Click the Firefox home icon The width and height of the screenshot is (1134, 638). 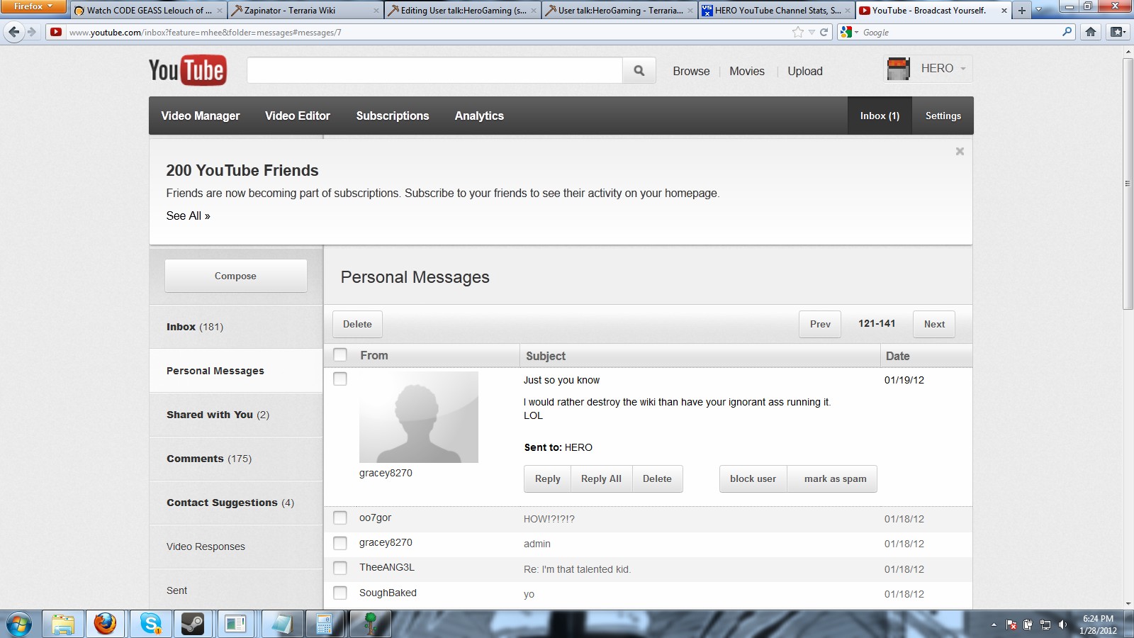pos(1091,32)
